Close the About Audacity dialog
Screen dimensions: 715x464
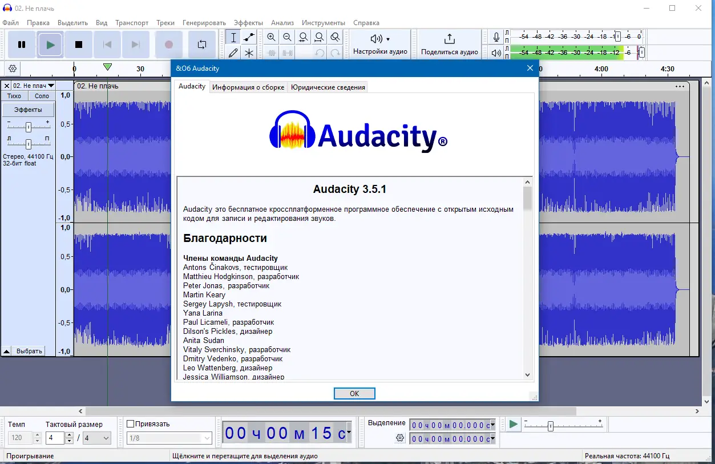pyautogui.click(x=530, y=68)
